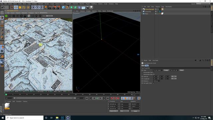This screenshot has width=213, height=120.
Task: Activate the Move tool in the toolbar
Action: coord(16,7)
